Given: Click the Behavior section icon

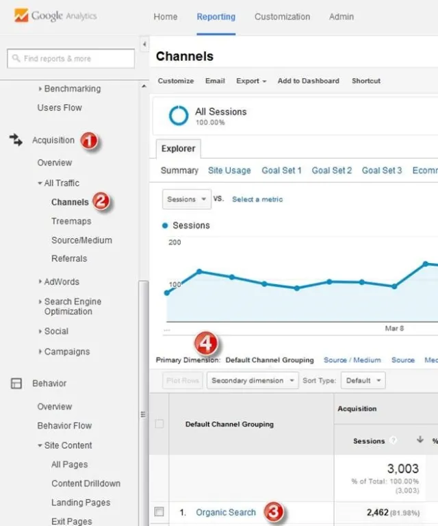Looking at the screenshot, I should [16, 383].
